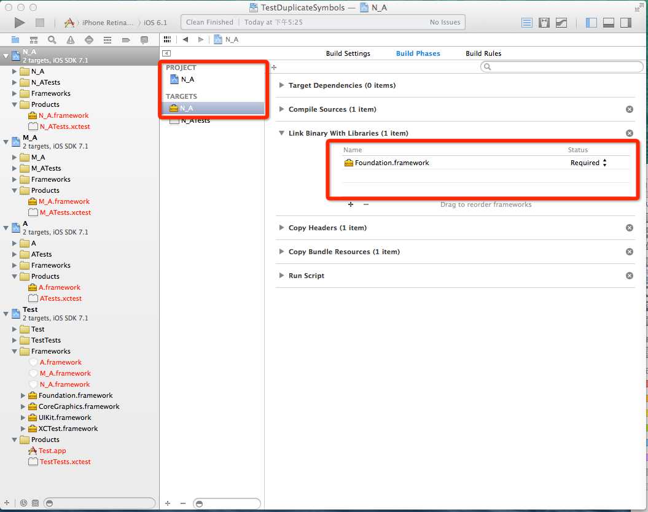The height and width of the screenshot is (512, 648).
Task: Toggle the Debug area visibility
Action: tap(608, 22)
